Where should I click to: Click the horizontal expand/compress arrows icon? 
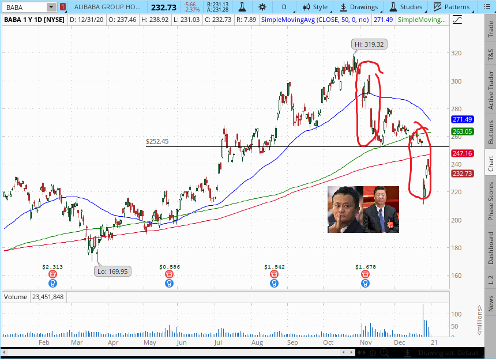pyautogui.click(x=361, y=353)
